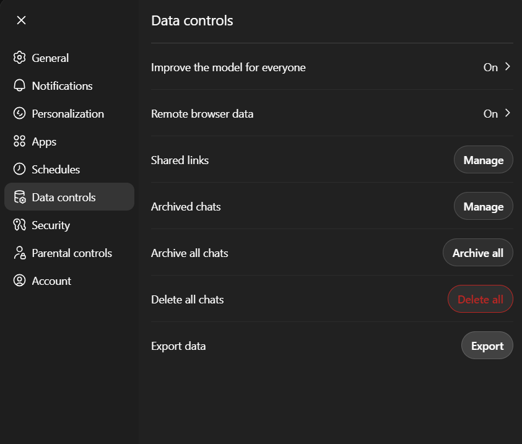522x444 pixels.
Task: Expand the Improve the model chevron
Action: pos(508,67)
